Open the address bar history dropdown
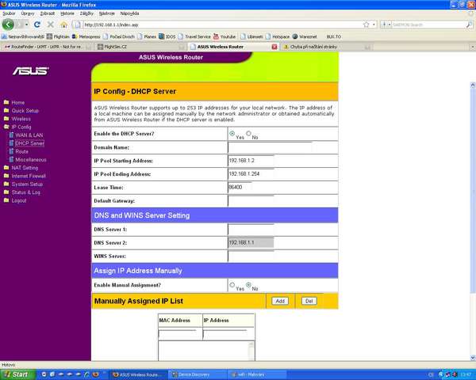The width and height of the screenshot is (476, 380). coord(374,25)
